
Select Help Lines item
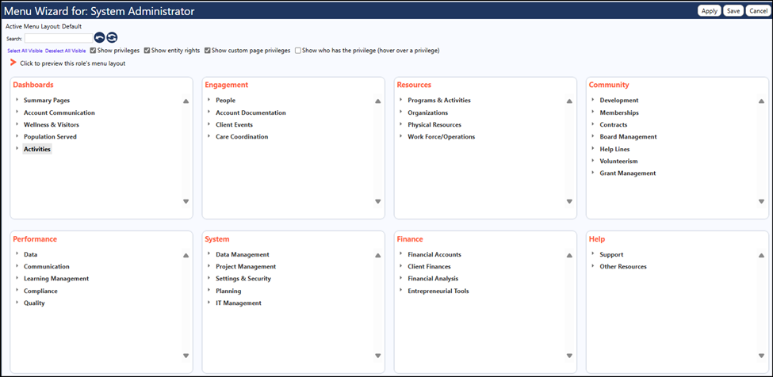coord(614,149)
